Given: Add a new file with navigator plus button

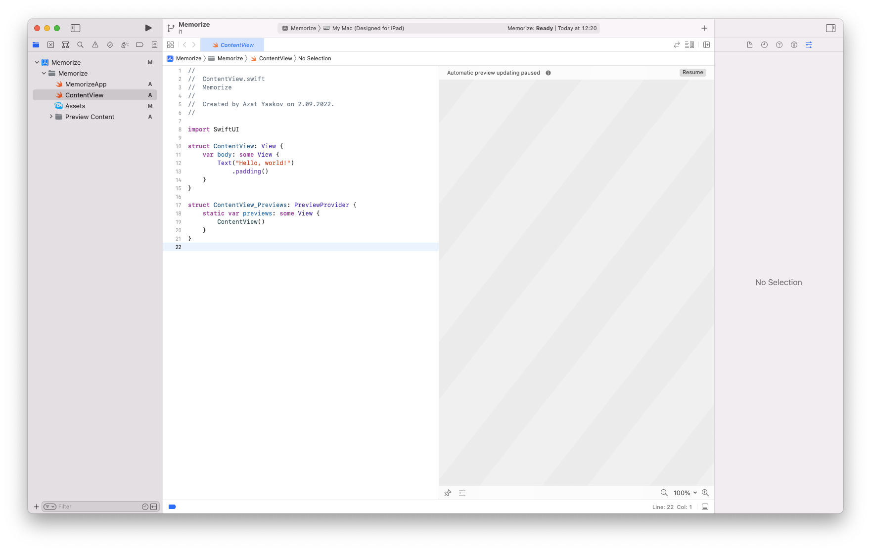Looking at the screenshot, I should click(36, 507).
